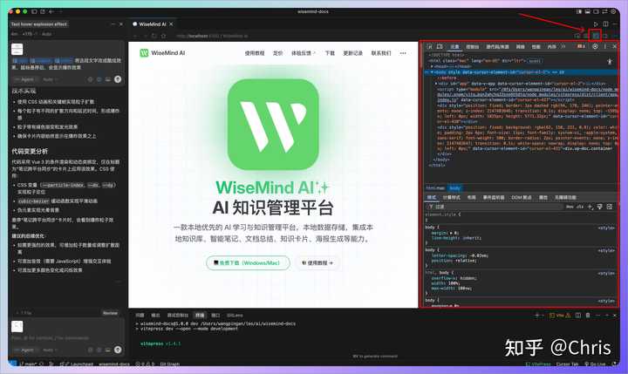Open the 定价 pricing nav link
Image resolution: width=628 pixels, height=374 pixels.
point(278,53)
